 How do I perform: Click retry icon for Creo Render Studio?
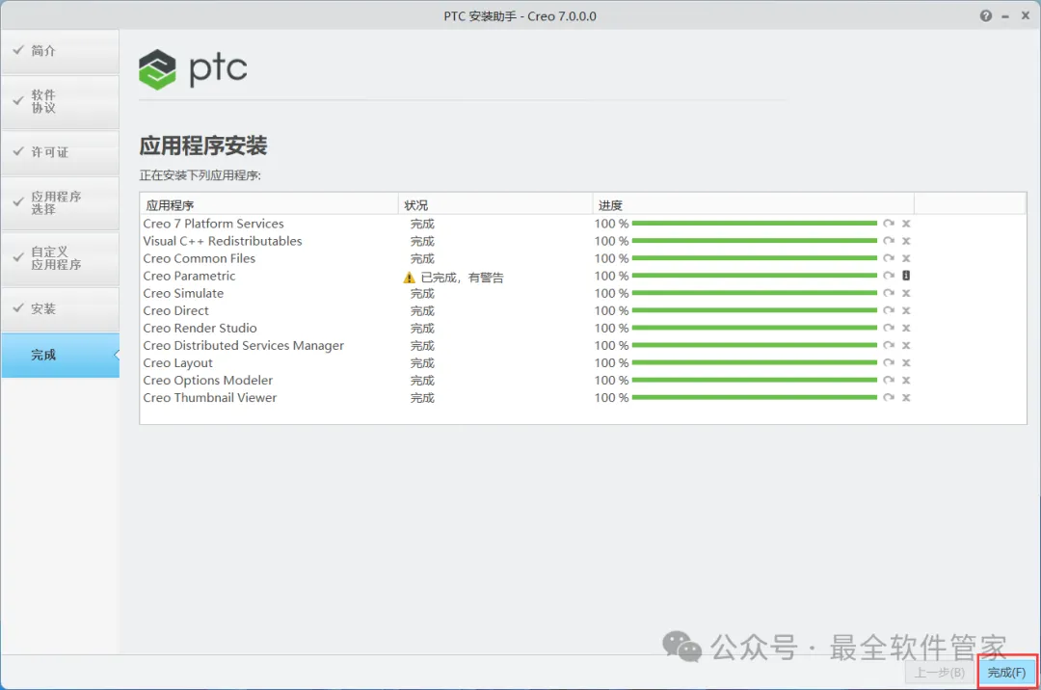point(889,328)
